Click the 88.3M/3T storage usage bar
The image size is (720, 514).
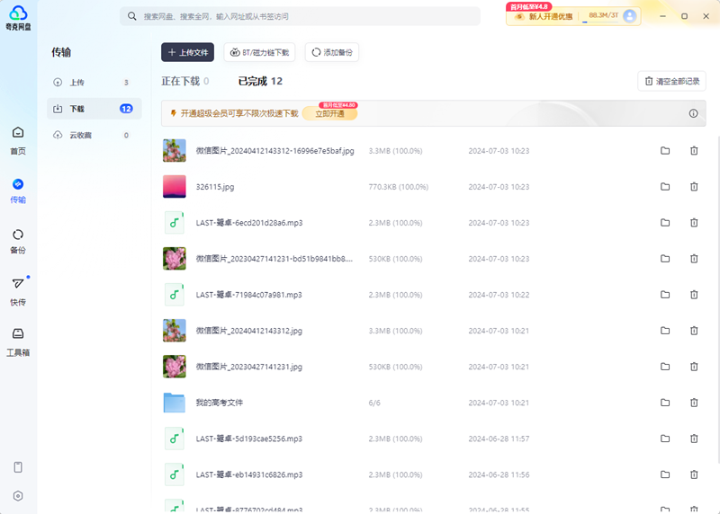click(603, 17)
